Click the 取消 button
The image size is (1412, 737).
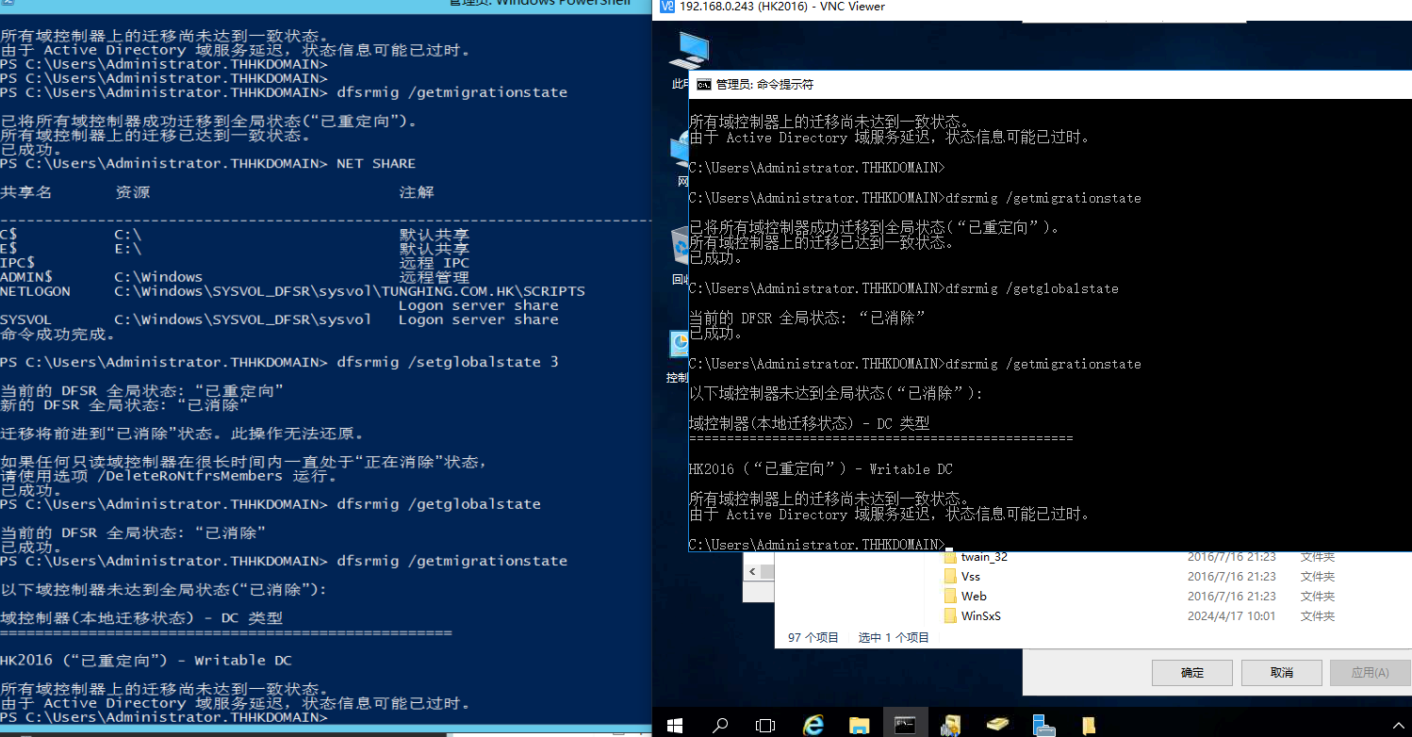pos(1281,672)
